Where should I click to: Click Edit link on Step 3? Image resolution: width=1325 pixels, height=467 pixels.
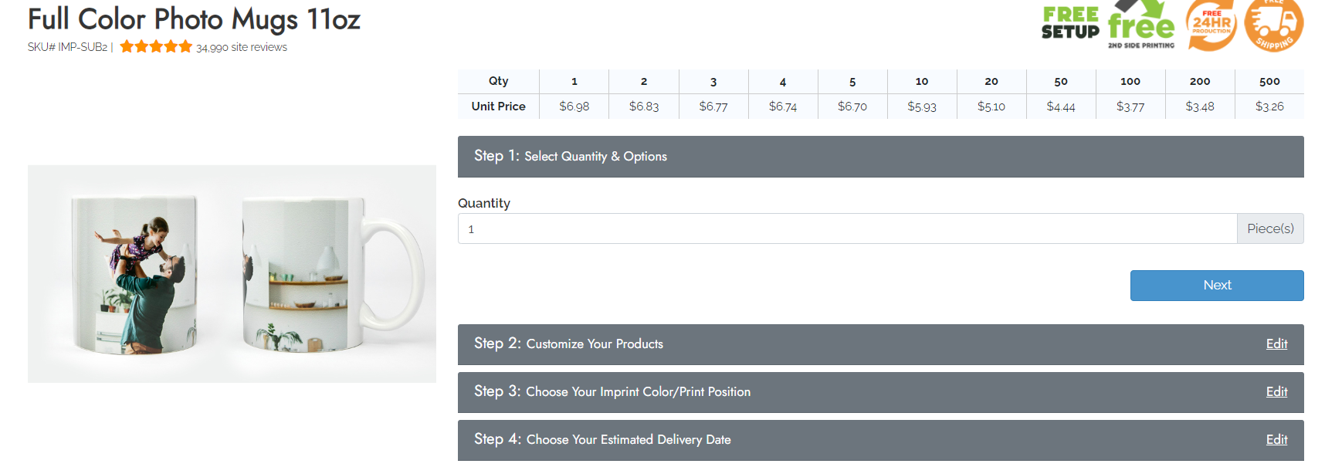tap(1276, 392)
